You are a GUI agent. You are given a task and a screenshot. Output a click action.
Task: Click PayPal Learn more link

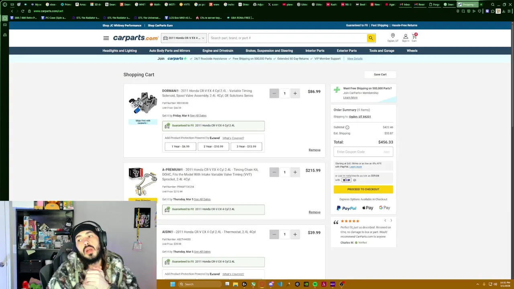(355, 167)
